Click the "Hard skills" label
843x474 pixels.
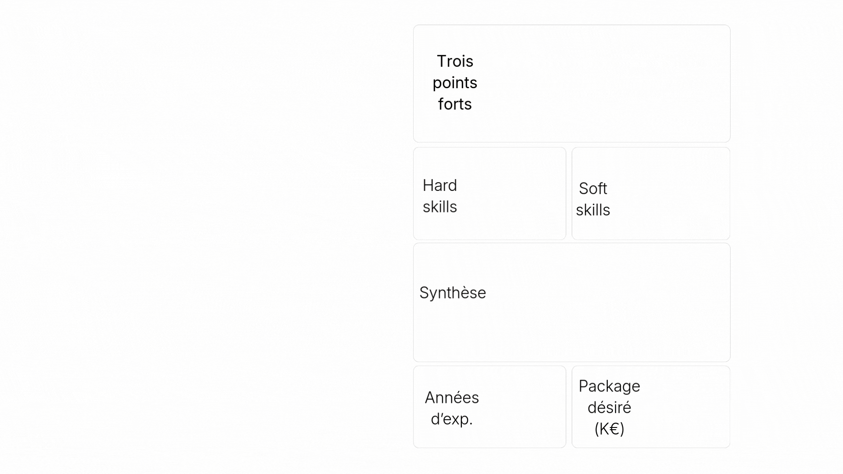440,196
